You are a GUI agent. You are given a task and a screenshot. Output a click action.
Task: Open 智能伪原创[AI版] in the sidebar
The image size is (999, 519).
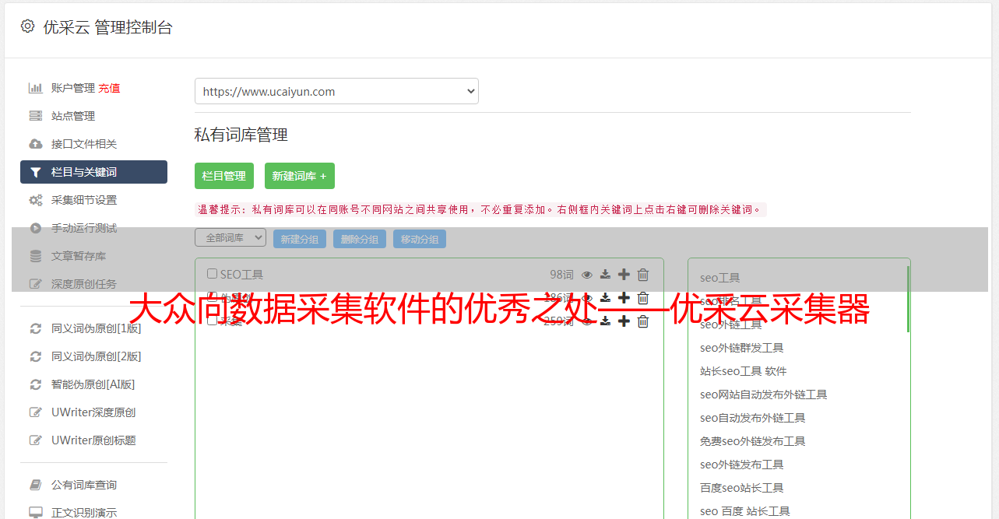pos(93,384)
